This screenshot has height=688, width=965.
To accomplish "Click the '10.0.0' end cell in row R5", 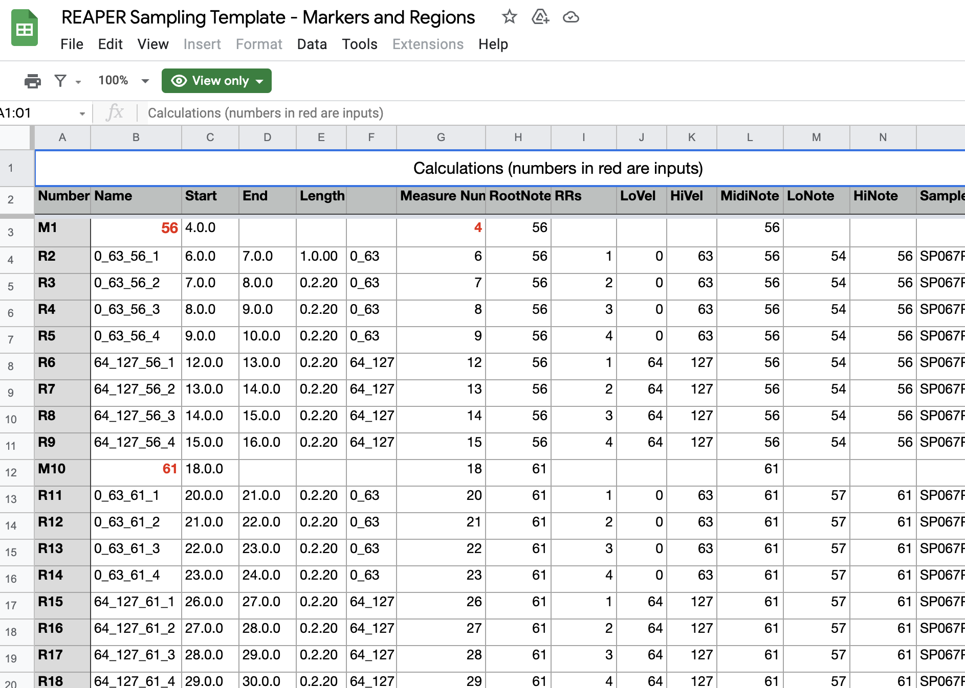I will tap(268, 339).
